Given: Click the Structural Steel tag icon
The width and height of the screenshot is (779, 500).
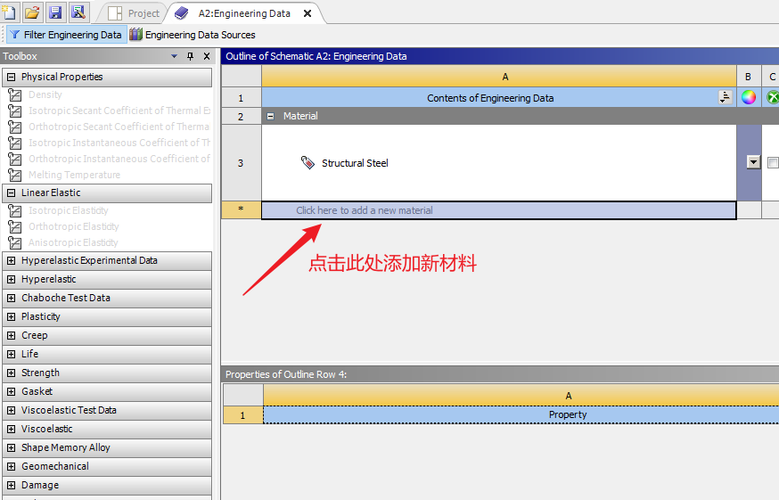Looking at the screenshot, I should pyautogui.click(x=307, y=162).
